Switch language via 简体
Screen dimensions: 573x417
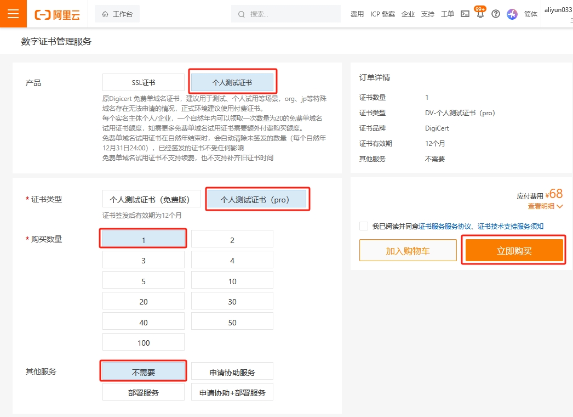[x=531, y=14]
